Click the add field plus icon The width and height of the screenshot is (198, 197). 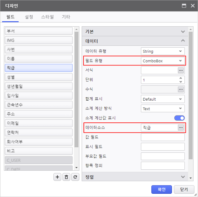click(x=57, y=177)
